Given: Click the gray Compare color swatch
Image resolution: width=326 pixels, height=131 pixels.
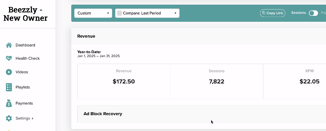Looking at the screenshot, I should pyautogui.click(x=119, y=13).
